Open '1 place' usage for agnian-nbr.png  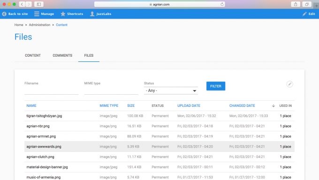(x=285, y=126)
